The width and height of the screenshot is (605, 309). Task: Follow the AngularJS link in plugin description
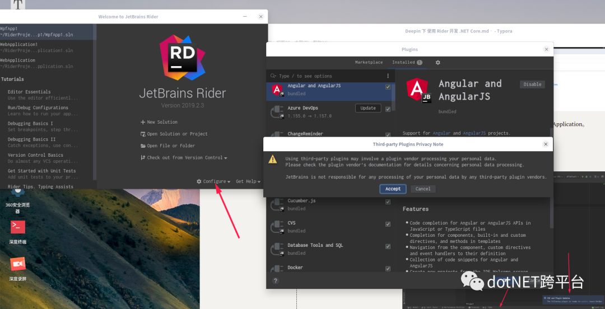[474, 133]
